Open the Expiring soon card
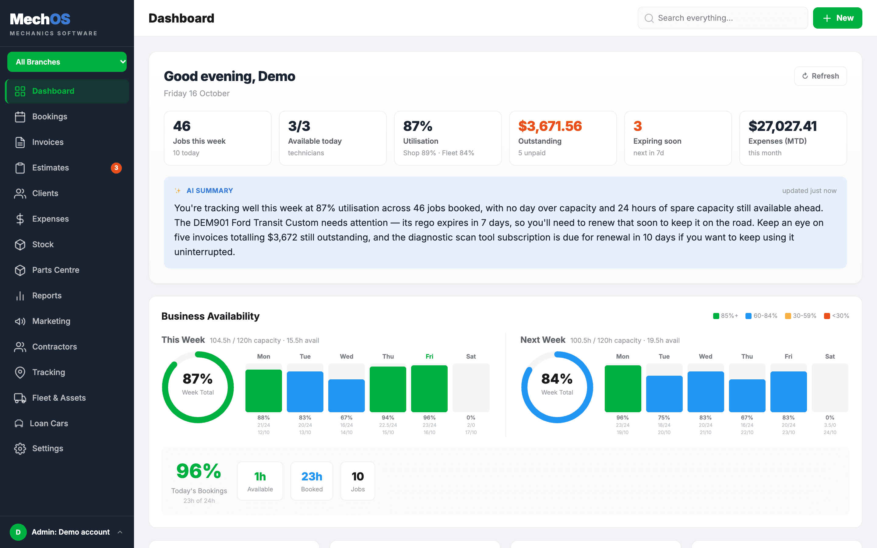This screenshot has height=548, width=877. [678, 138]
